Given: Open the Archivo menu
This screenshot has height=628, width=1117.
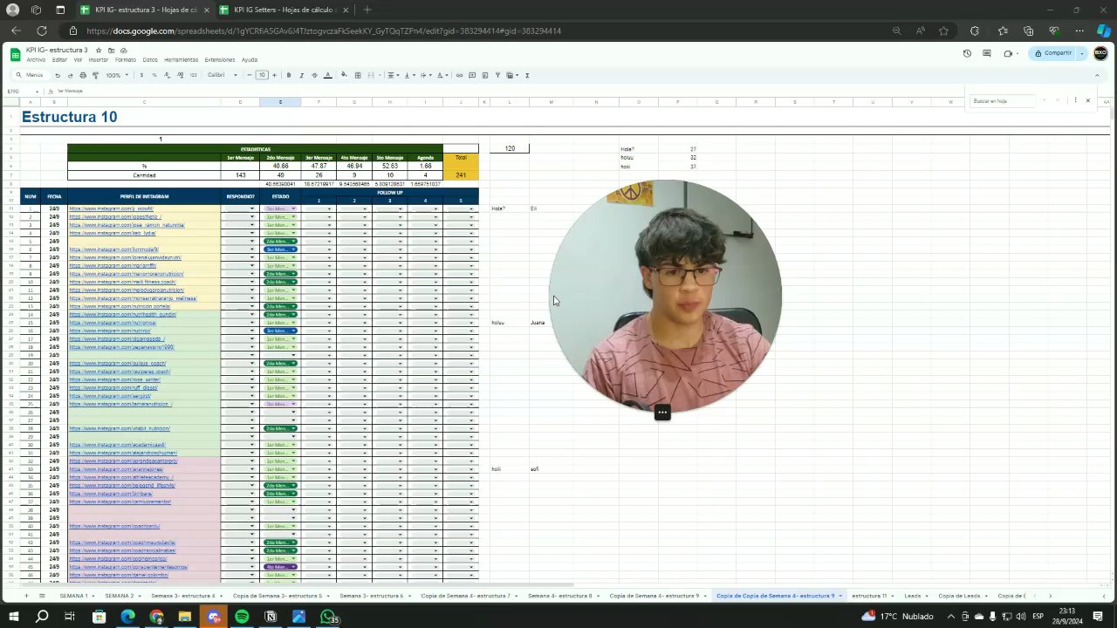Looking at the screenshot, I should coord(36,60).
